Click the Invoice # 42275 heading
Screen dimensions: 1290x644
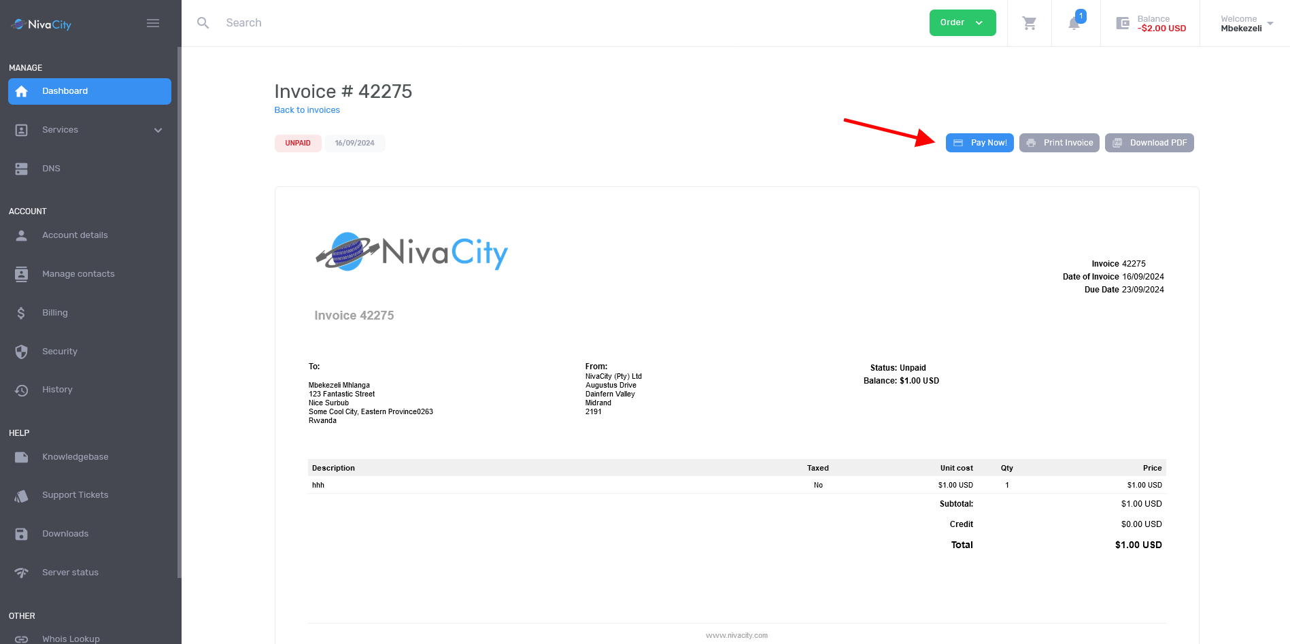point(343,92)
